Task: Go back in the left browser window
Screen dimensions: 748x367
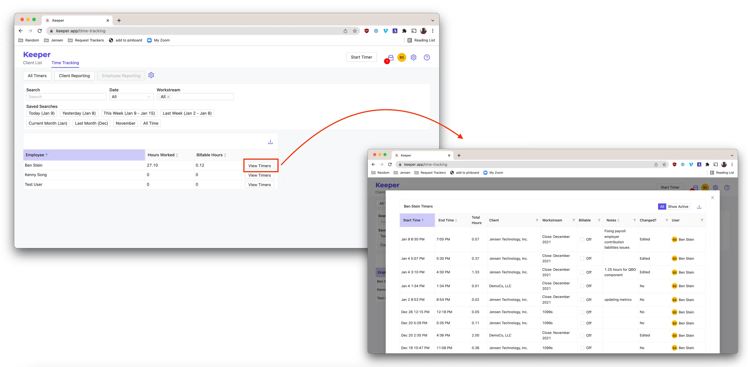Action: click(21, 31)
